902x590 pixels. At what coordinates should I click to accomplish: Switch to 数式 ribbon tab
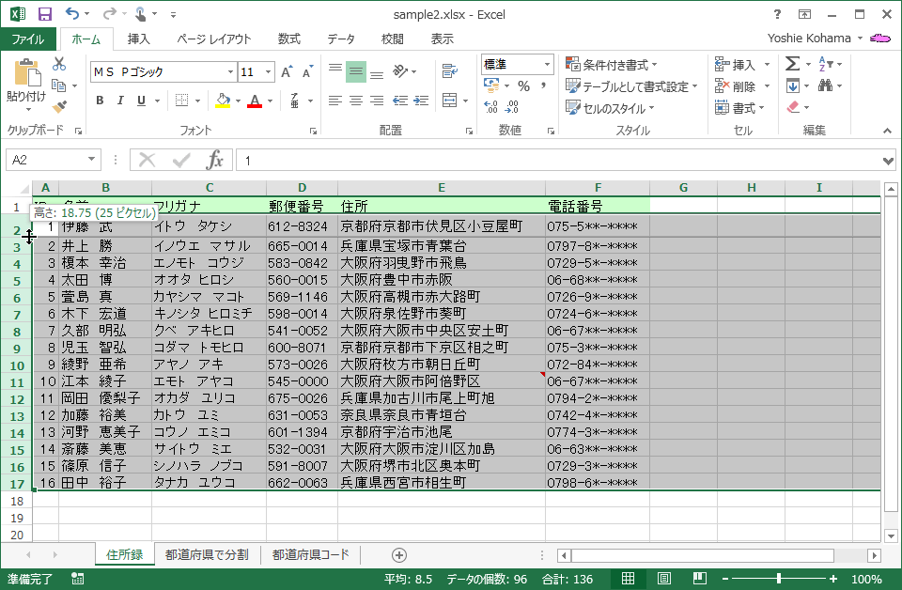(288, 39)
